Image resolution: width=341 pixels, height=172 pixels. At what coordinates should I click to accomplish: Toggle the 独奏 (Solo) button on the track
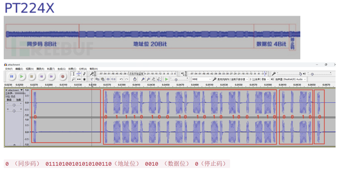coord(18,100)
